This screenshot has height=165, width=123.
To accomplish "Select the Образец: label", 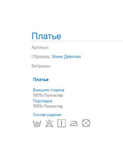I will coord(41,56).
